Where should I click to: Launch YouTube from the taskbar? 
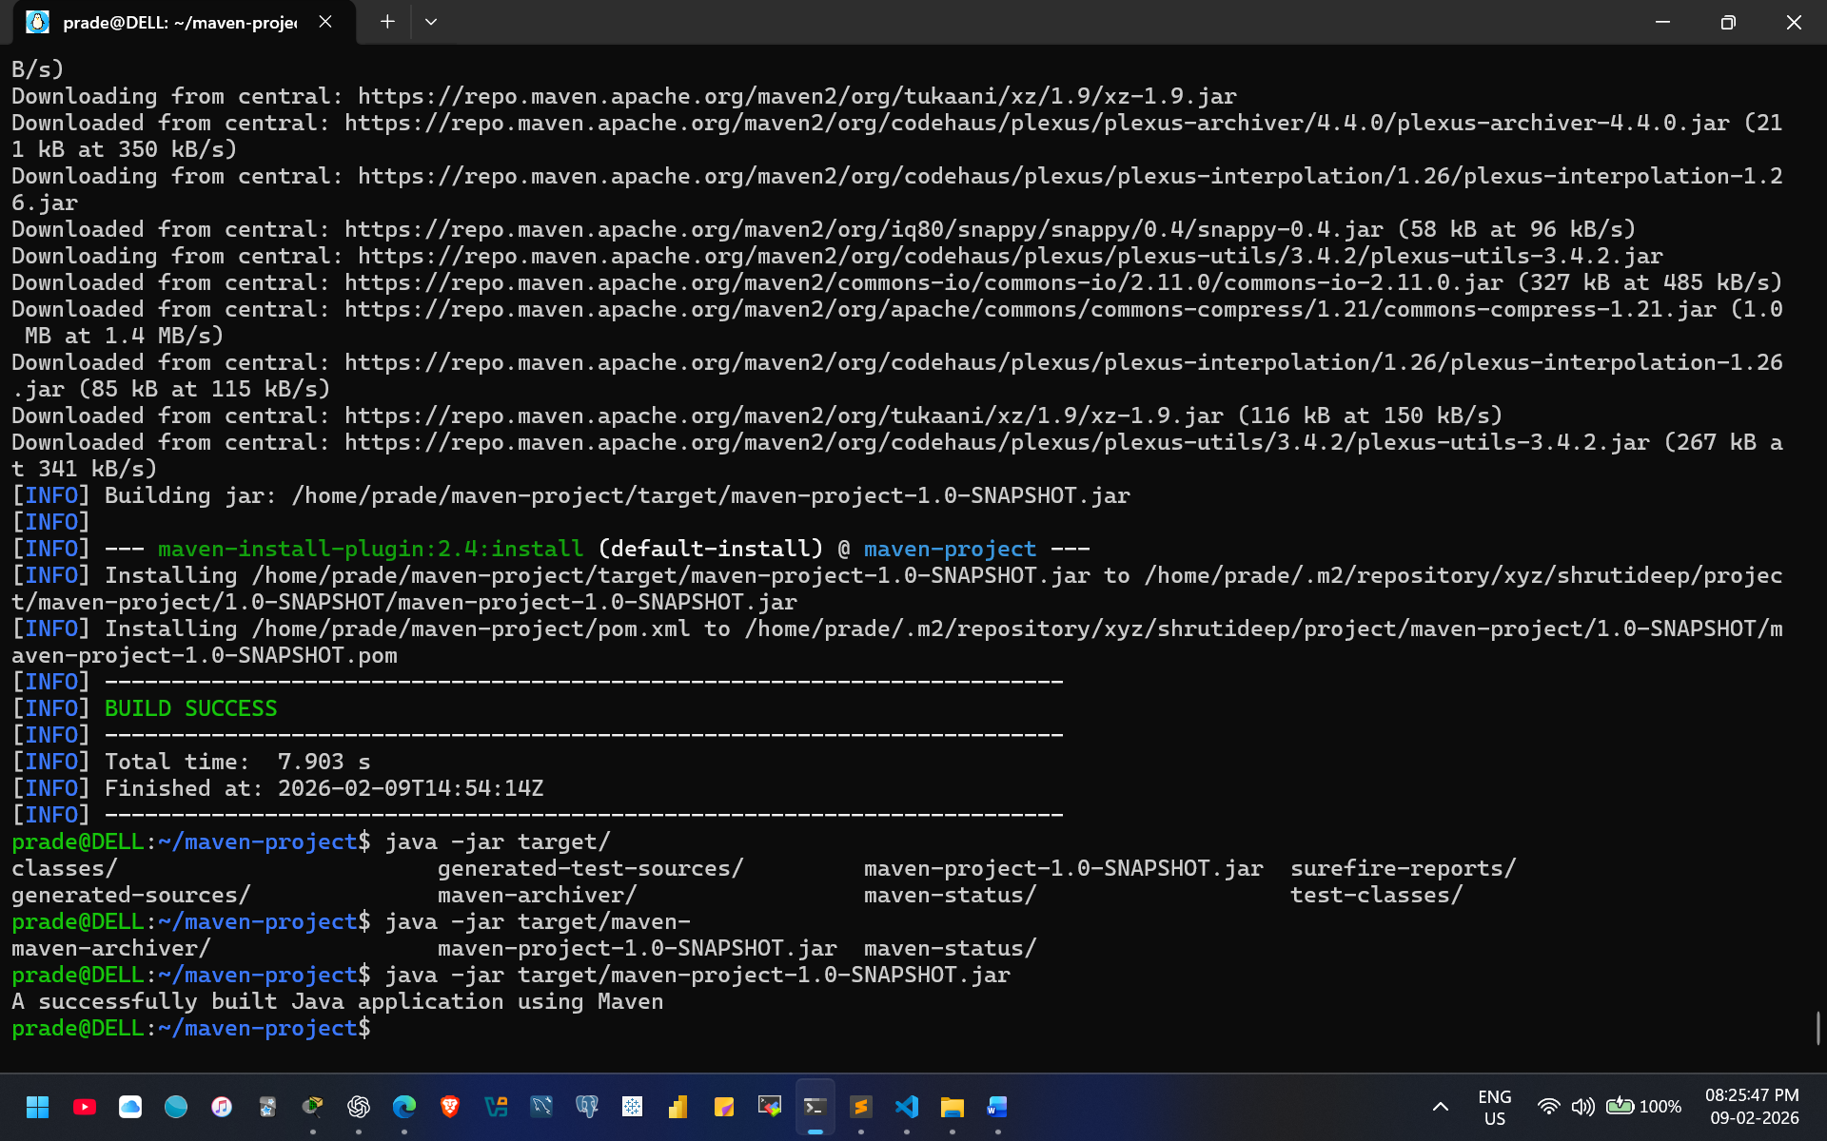(85, 1107)
